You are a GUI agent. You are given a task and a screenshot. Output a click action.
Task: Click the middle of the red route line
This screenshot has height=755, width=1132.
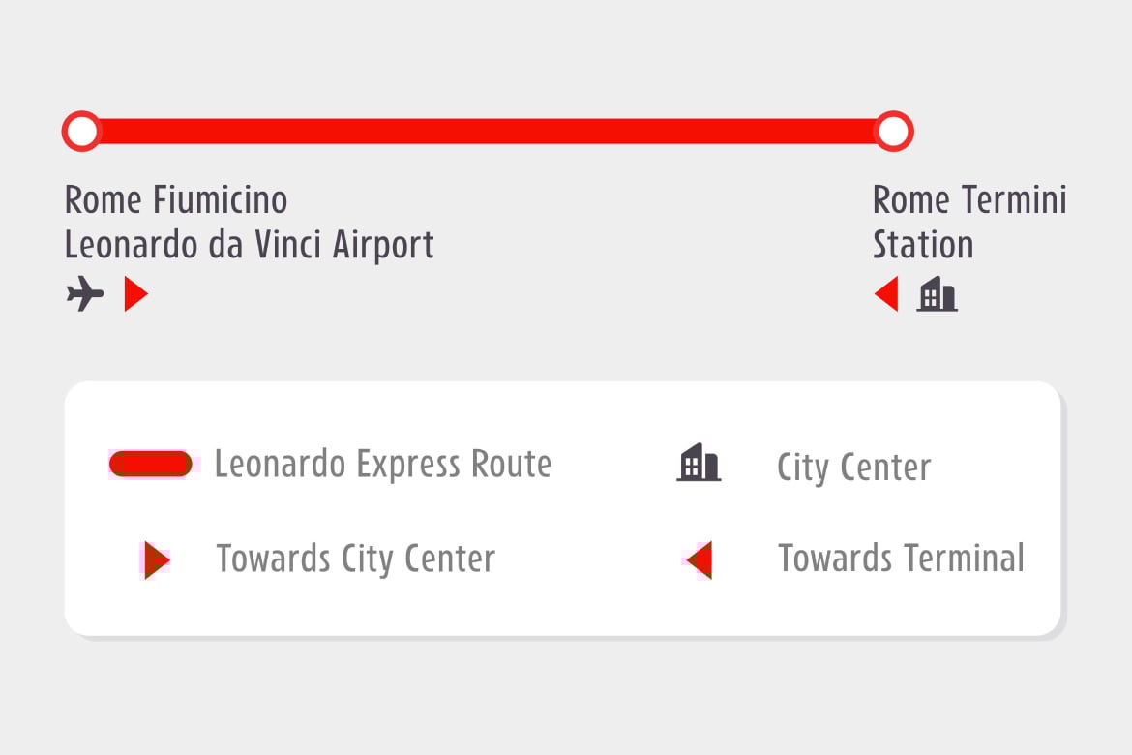point(488,132)
